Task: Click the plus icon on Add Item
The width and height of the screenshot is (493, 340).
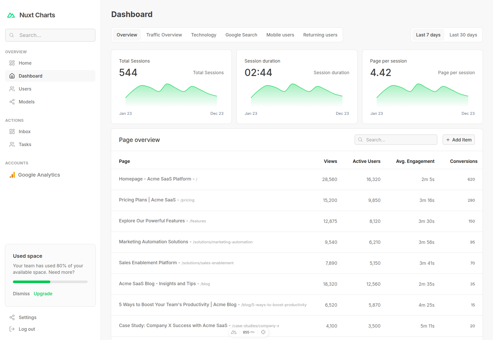Action: pos(448,140)
